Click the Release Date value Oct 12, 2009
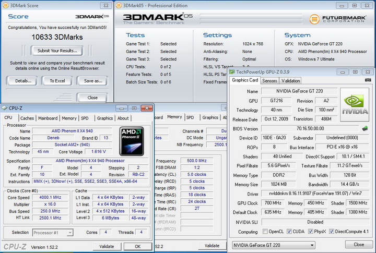376x253 pixels. tap(276, 119)
